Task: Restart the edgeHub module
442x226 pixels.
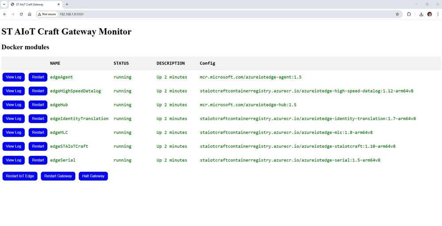Action: [x=38, y=105]
